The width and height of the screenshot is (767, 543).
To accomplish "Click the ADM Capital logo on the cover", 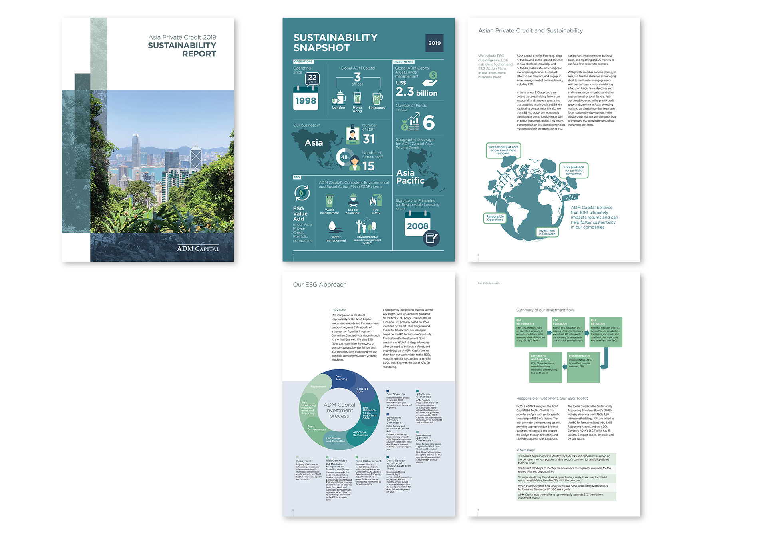I will tap(198, 248).
